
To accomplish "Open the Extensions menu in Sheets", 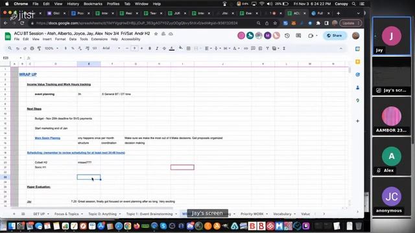I will tap(99, 39).
